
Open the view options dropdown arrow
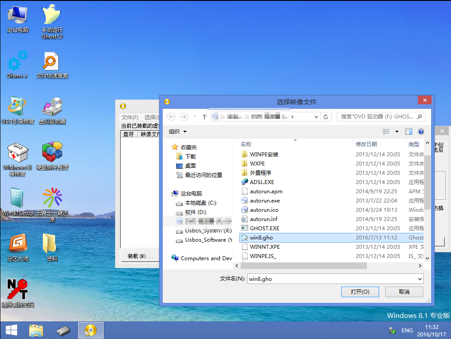pyautogui.click(x=397, y=132)
